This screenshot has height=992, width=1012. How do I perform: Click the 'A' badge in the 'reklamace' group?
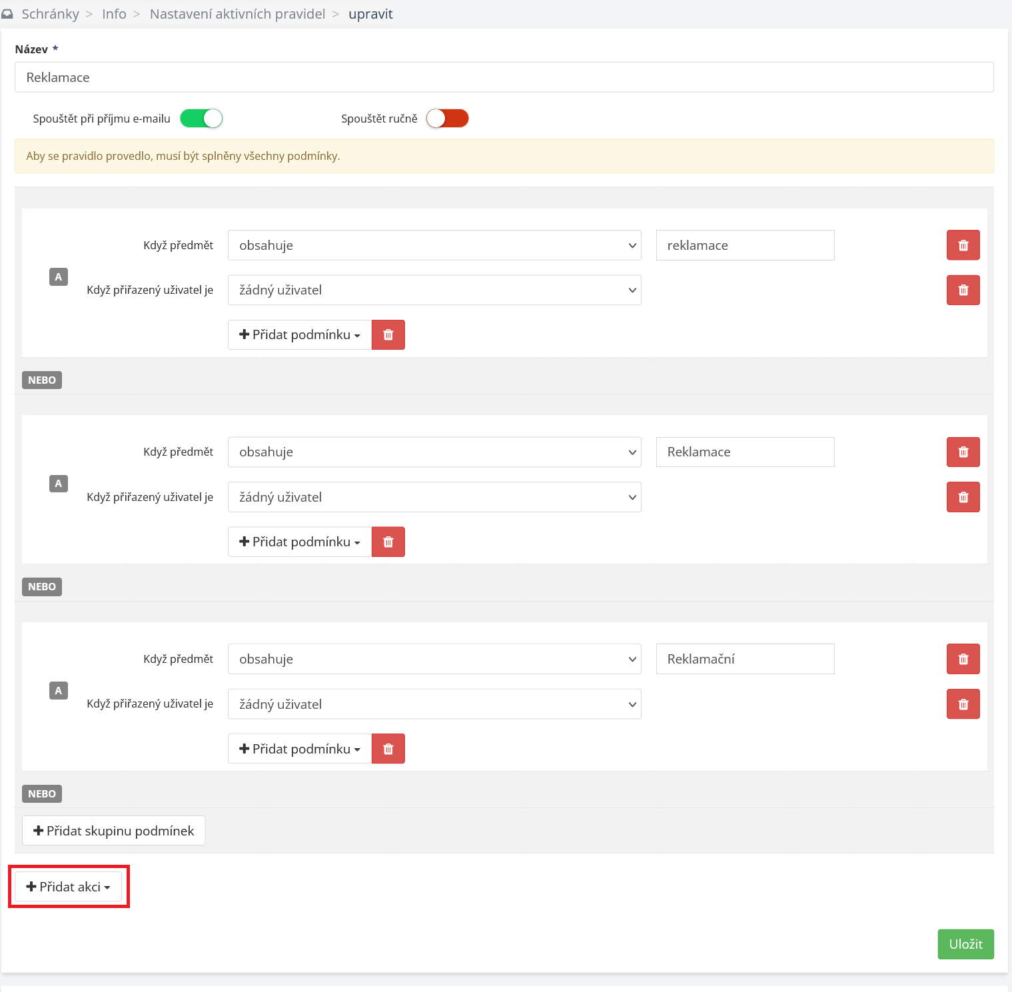point(59,276)
